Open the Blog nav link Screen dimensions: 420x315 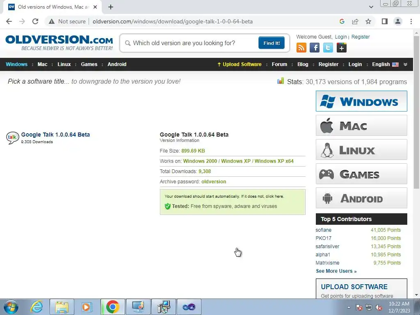(x=303, y=64)
